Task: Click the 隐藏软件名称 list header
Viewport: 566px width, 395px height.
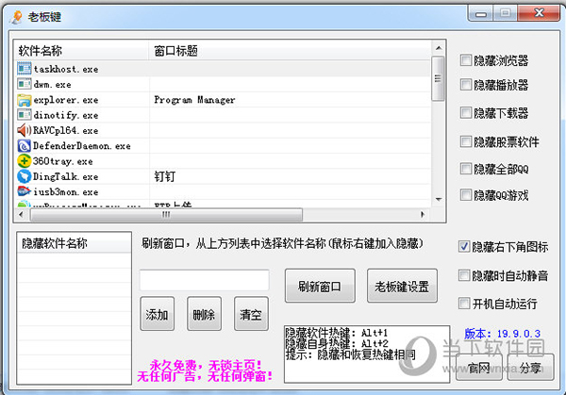Action: pyautogui.click(x=74, y=243)
